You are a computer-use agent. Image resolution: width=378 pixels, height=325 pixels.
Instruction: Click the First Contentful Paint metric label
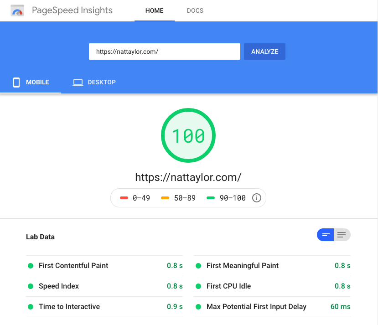[x=73, y=265]
